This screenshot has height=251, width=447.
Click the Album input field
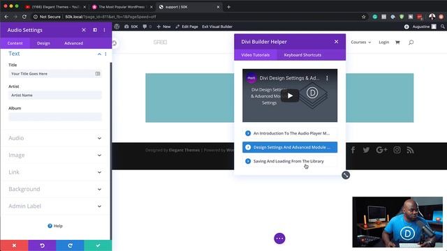[55, 116]
